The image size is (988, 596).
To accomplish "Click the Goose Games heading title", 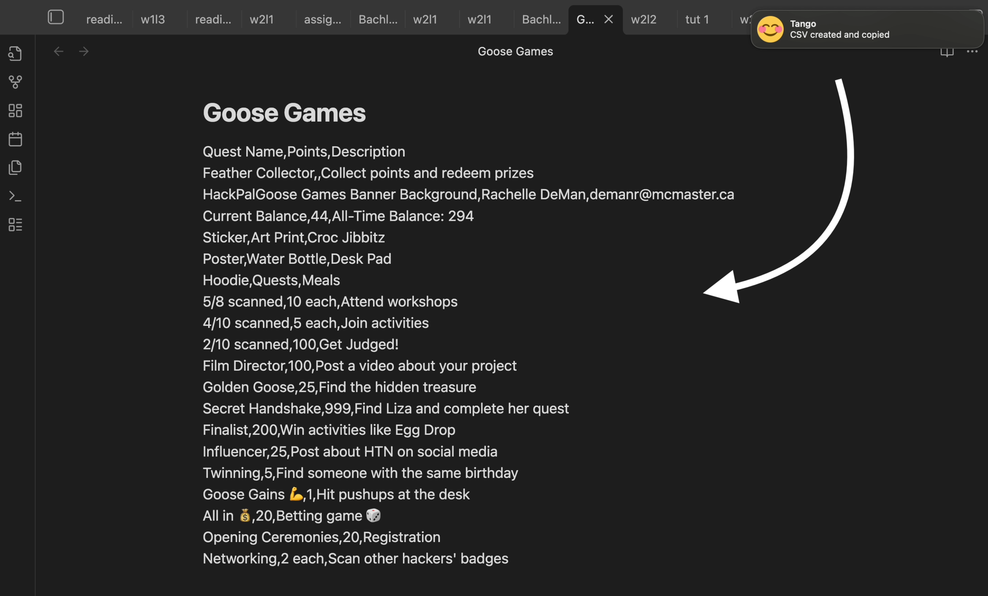I will [284, 112].
